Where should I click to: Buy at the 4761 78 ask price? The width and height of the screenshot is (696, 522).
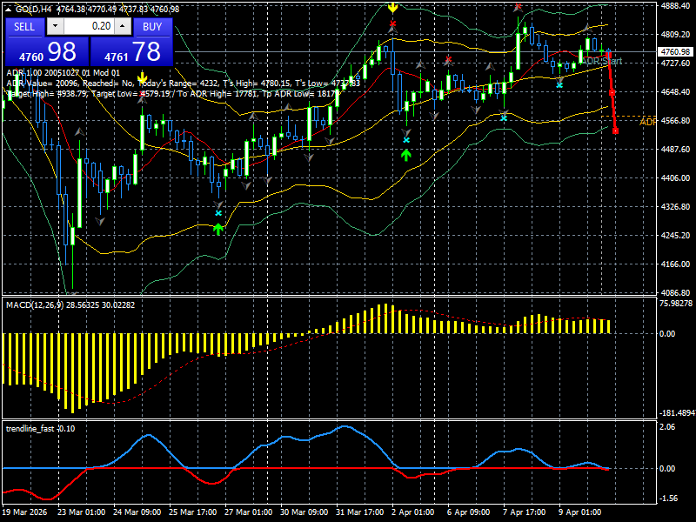(x=131, y=51)
